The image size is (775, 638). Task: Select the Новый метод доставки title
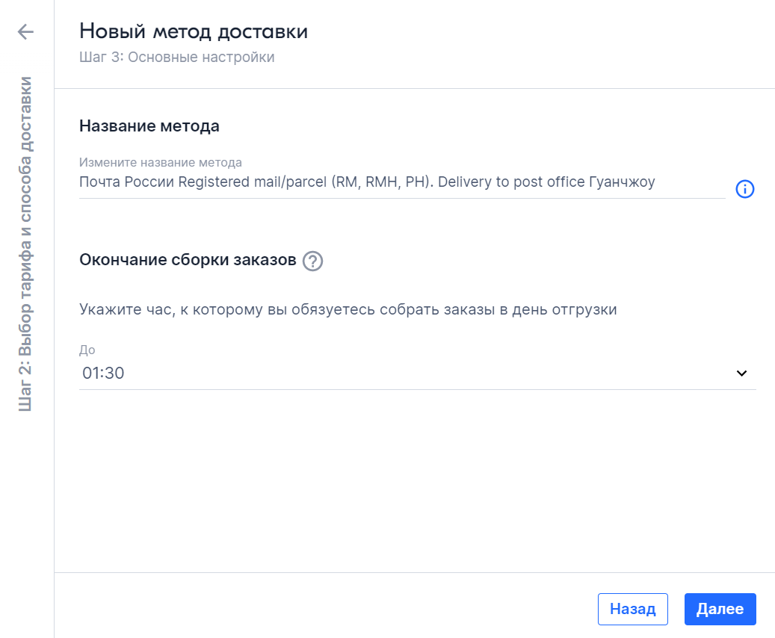(x=194, y=31)
